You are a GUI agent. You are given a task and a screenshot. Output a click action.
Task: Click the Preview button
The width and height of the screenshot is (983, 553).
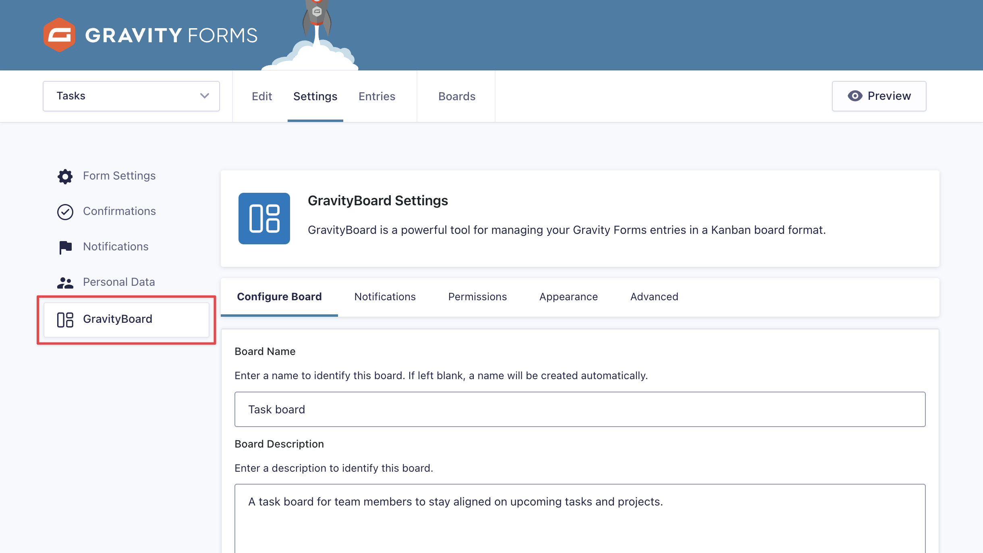[x=879, y=96]
